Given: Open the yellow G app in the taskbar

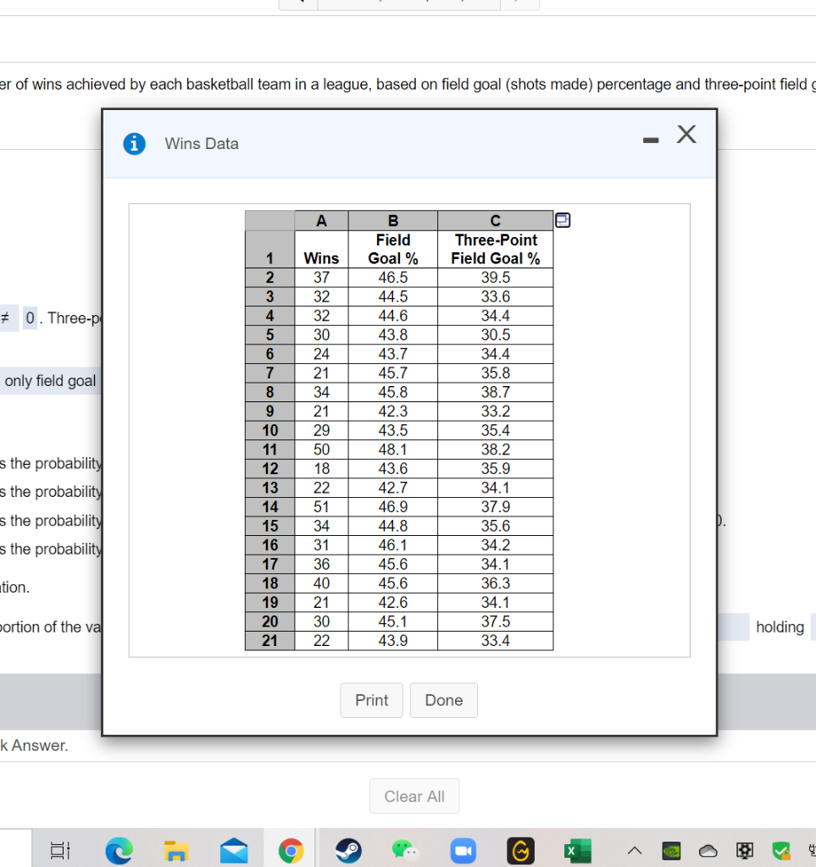Looking at the screenshot, I should pos(520,850).
